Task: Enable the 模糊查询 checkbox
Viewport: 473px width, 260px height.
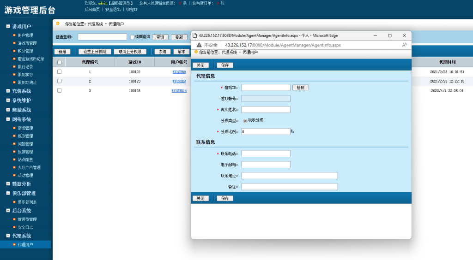Action: (132, 37)
